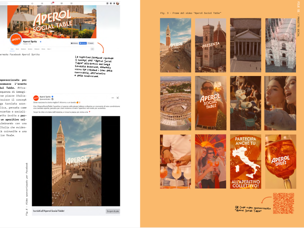Click the vertical 'Video sponsorizzato per Facebook' caption
This screenshot has height=228, width=304.
(27, 189)
